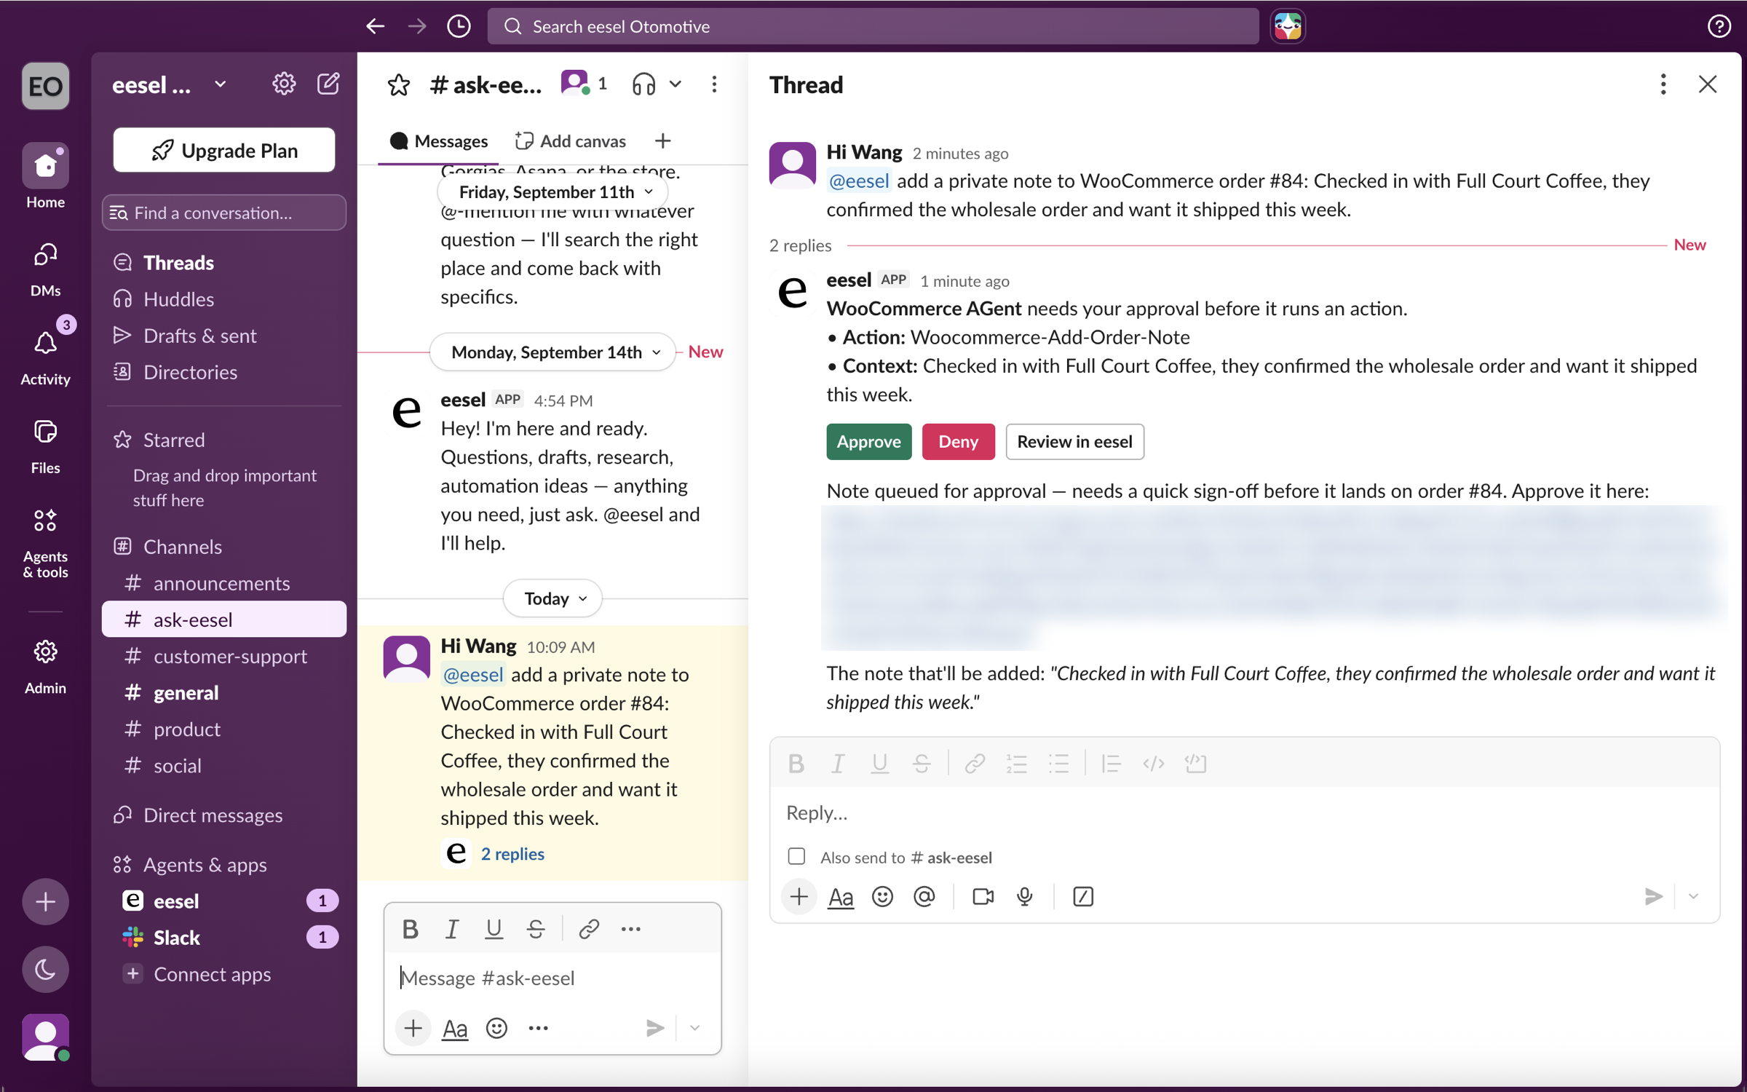Open Activity notifications bell
Viewport: 1747px width, 1092px height.
(45, 357)
